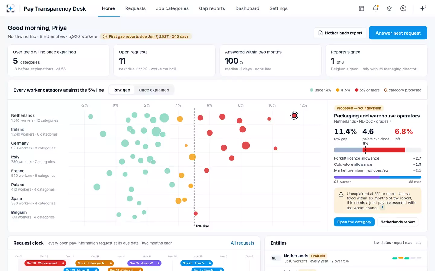The image size is (435, 271).
Task: Select the Oct 20 Works council marker
Action: click(x=46, y=263)
